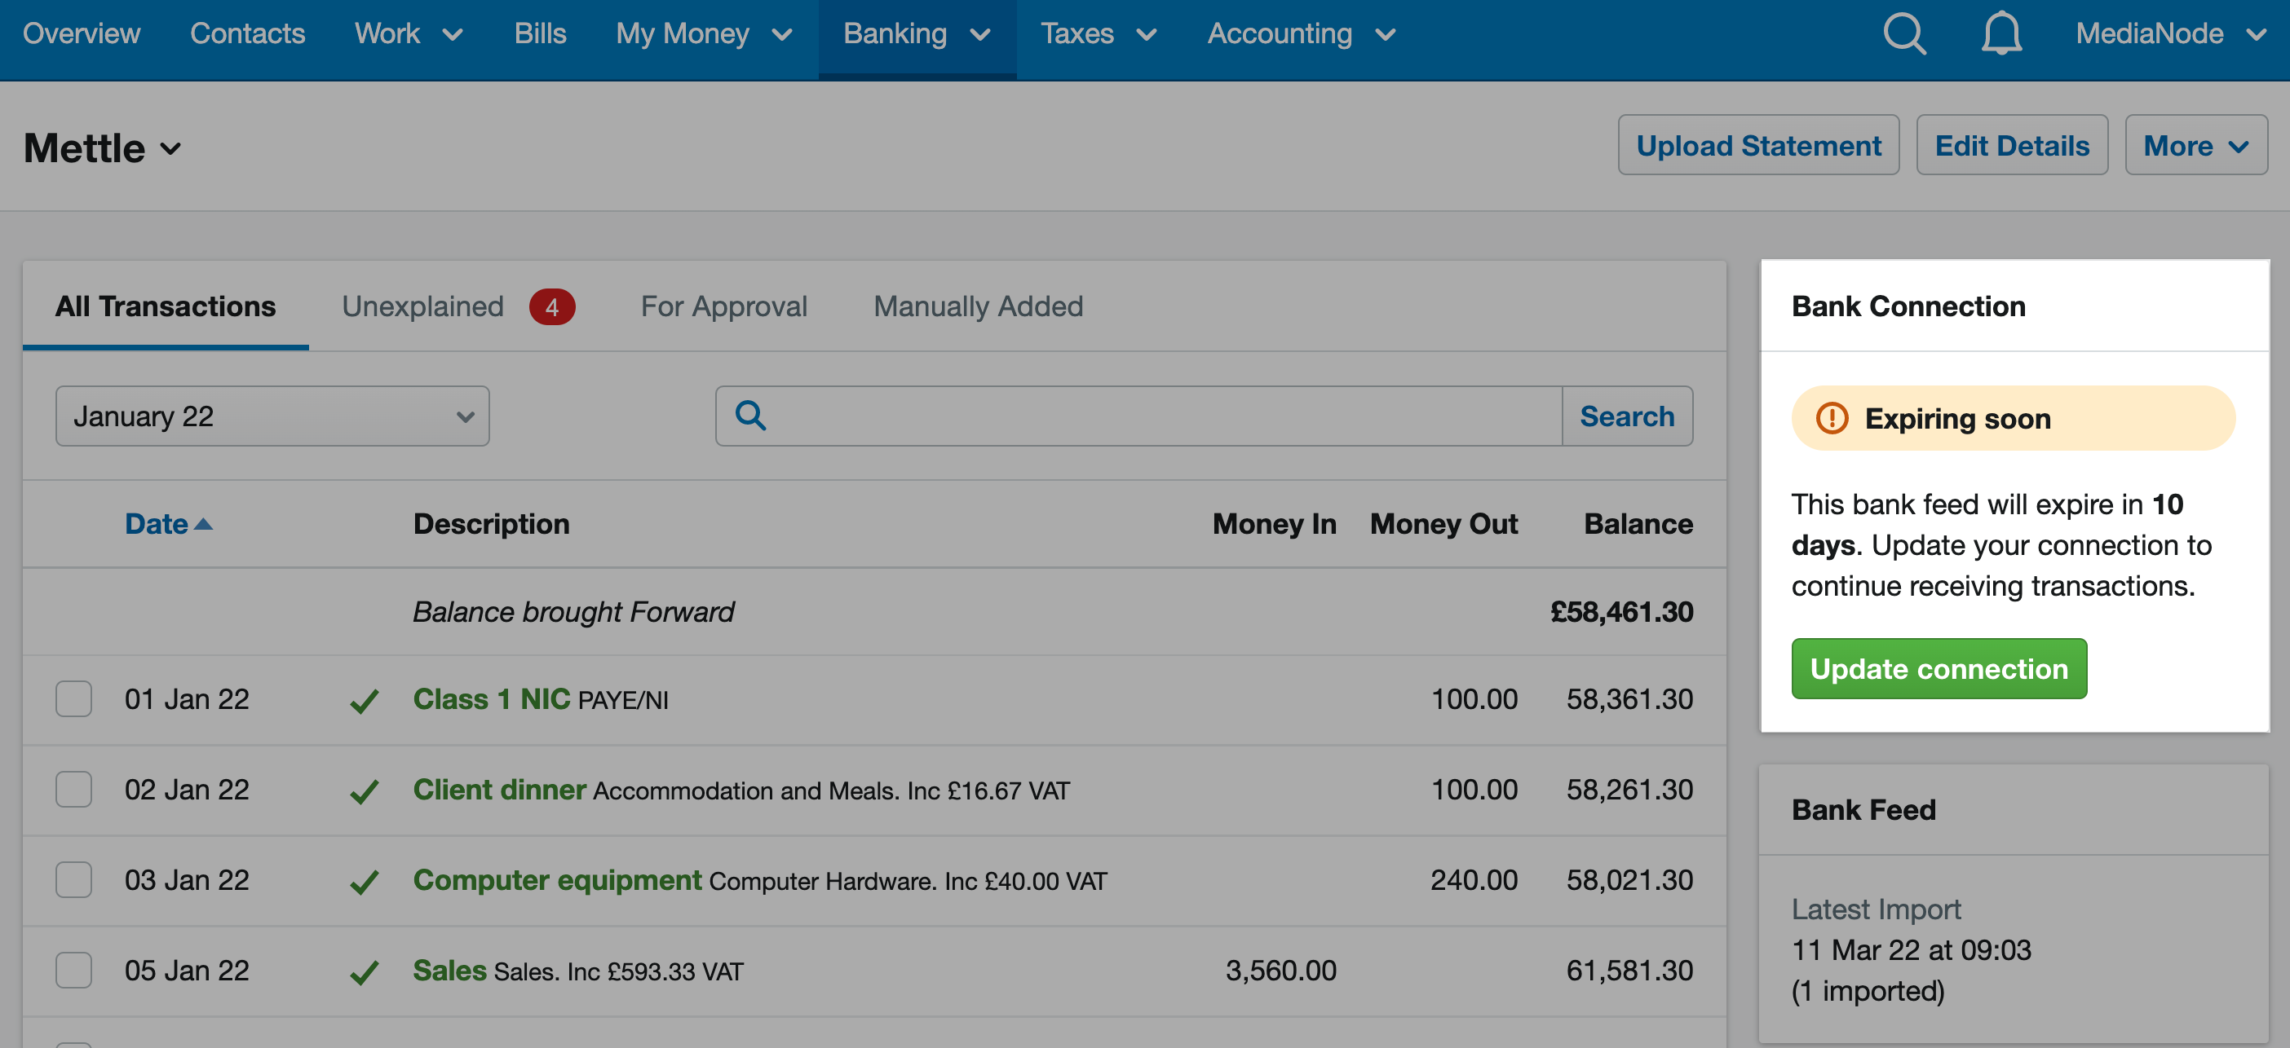Click the Balance column header
2290x1048 pixels.
point(1638,524)
